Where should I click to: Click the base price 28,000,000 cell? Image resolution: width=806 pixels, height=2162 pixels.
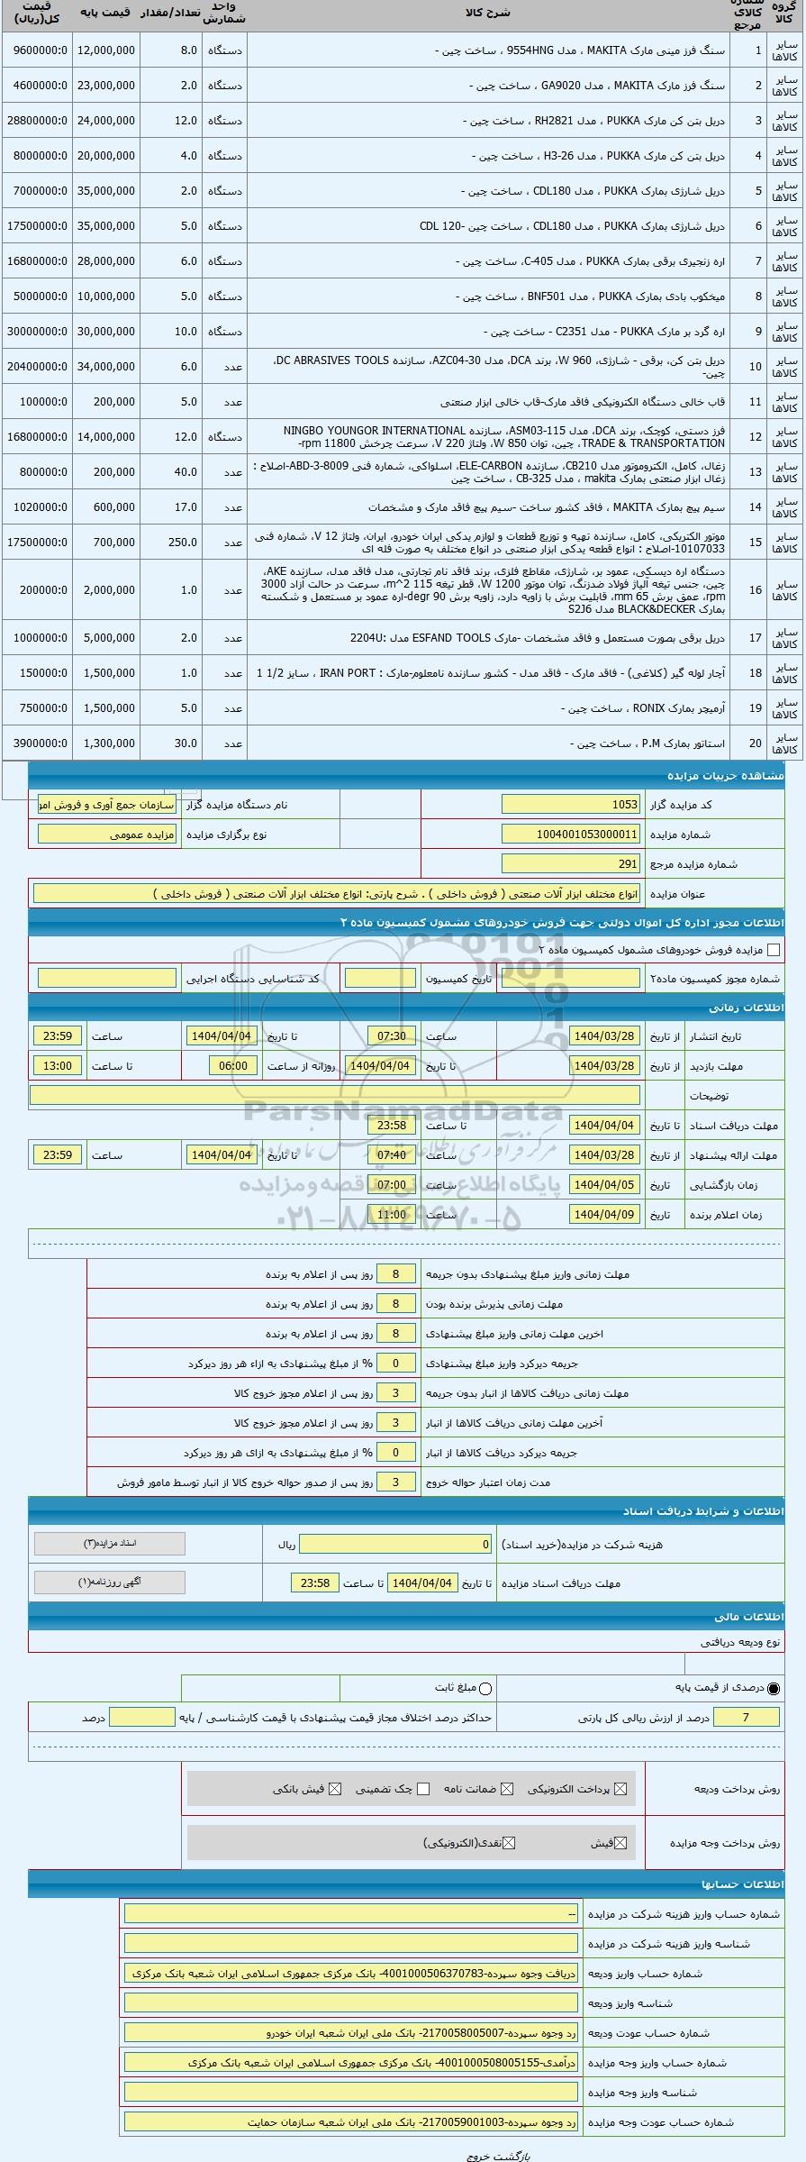(x=106, y=261)
